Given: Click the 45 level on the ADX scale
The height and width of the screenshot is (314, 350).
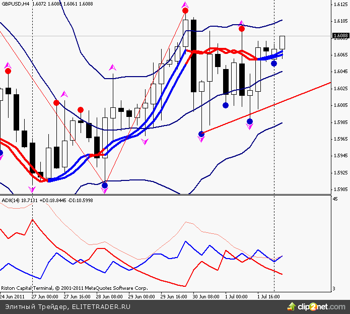Looking at the screenshot, I should (335, 200).
